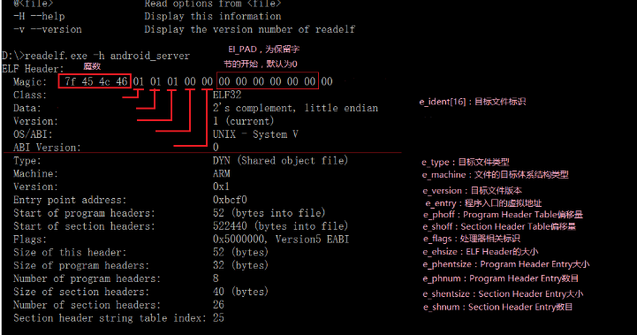Select 'Number of section headers:' label
Screen dimensions: 637x335
click(x=87, y=305)
